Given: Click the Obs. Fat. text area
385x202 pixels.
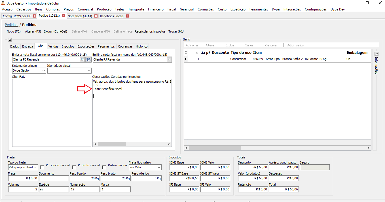Looking at the screenshot, I should [52, 113].
